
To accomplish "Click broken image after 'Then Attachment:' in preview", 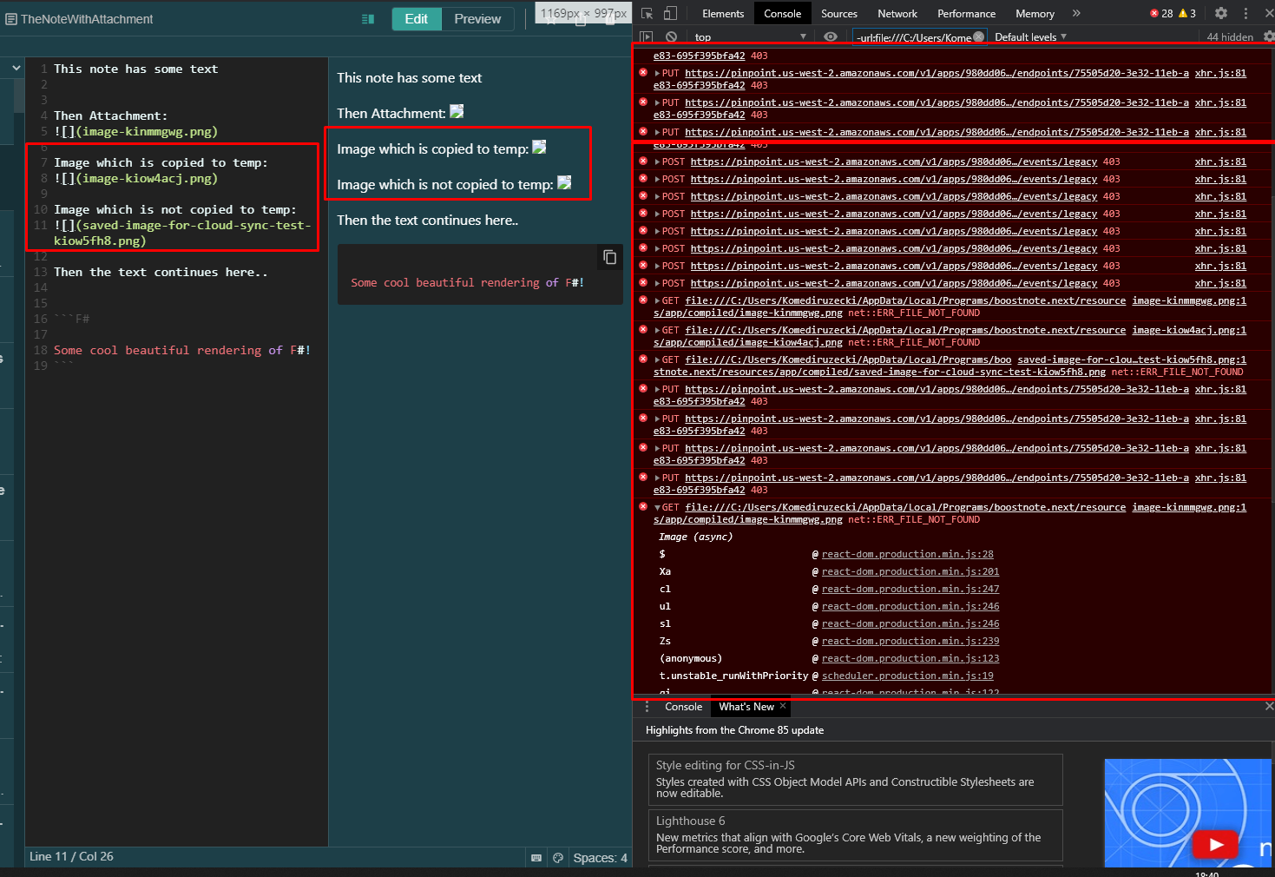I will click(x=457, y=111).
